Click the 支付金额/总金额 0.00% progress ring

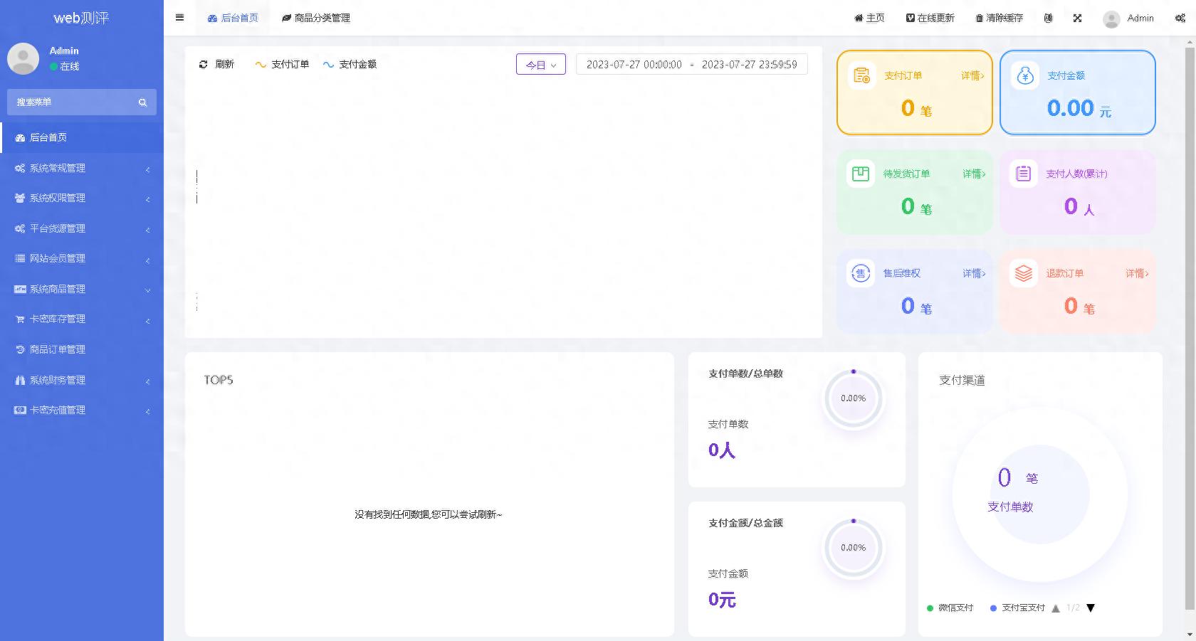point(853,548)
